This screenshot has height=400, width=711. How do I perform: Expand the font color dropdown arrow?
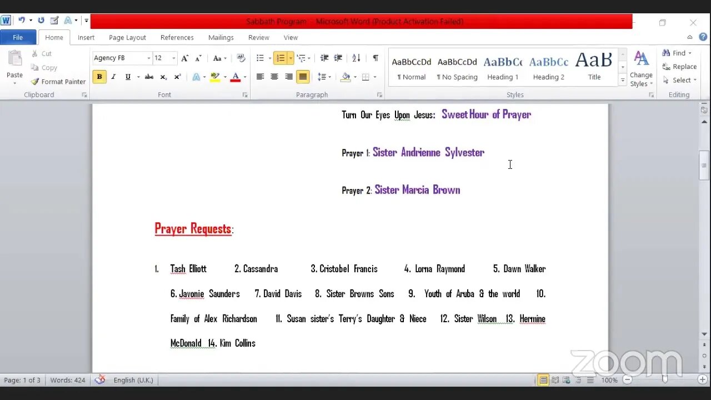pyautogui.click(x=245, y=77)
